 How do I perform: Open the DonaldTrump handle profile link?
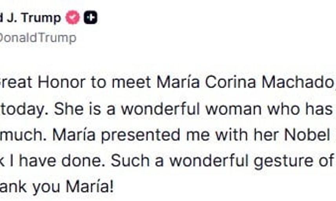coord(38,38)
